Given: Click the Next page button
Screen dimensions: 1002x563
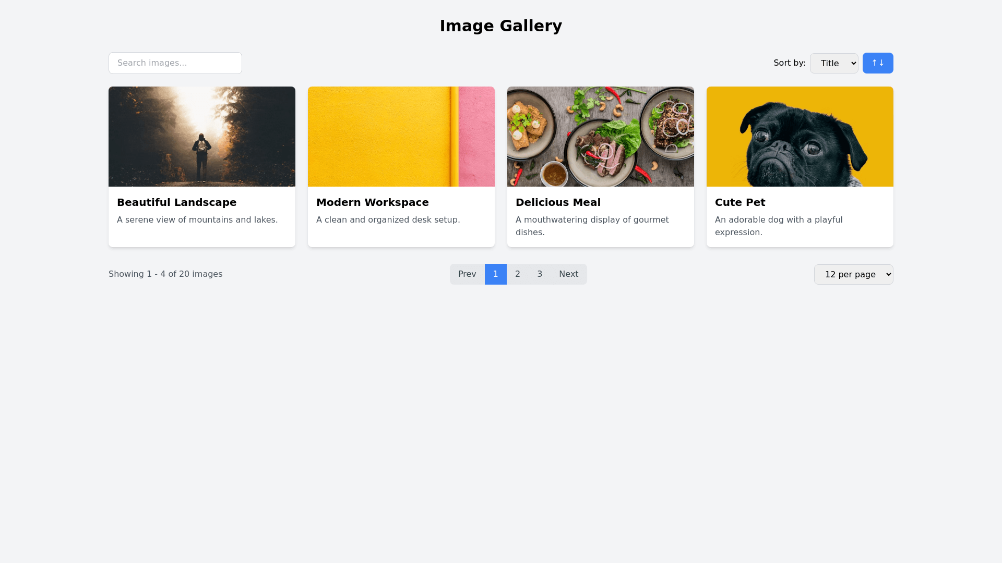Looking at the screenshot, I should [x=568, y=274].
